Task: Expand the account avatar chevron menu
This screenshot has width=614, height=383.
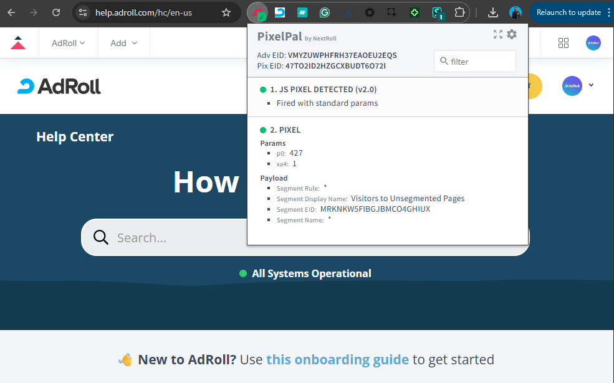Action: [x=591, y=85]
